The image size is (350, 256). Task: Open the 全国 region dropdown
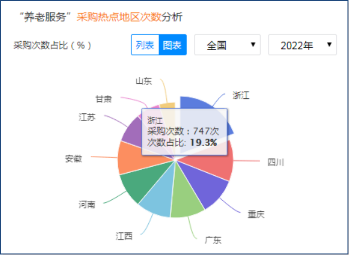pos(227,45)
